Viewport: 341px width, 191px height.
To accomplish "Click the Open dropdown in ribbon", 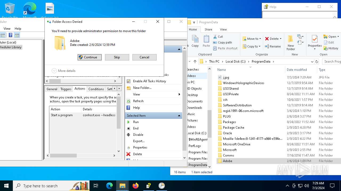I will point(331,37).
